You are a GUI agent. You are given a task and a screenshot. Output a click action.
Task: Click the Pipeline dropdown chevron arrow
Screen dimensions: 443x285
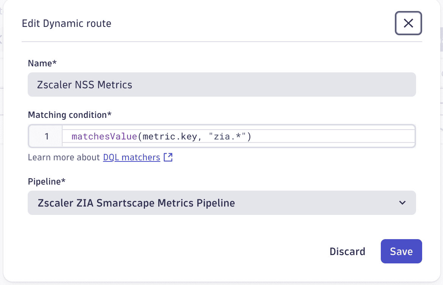(402, 203)
